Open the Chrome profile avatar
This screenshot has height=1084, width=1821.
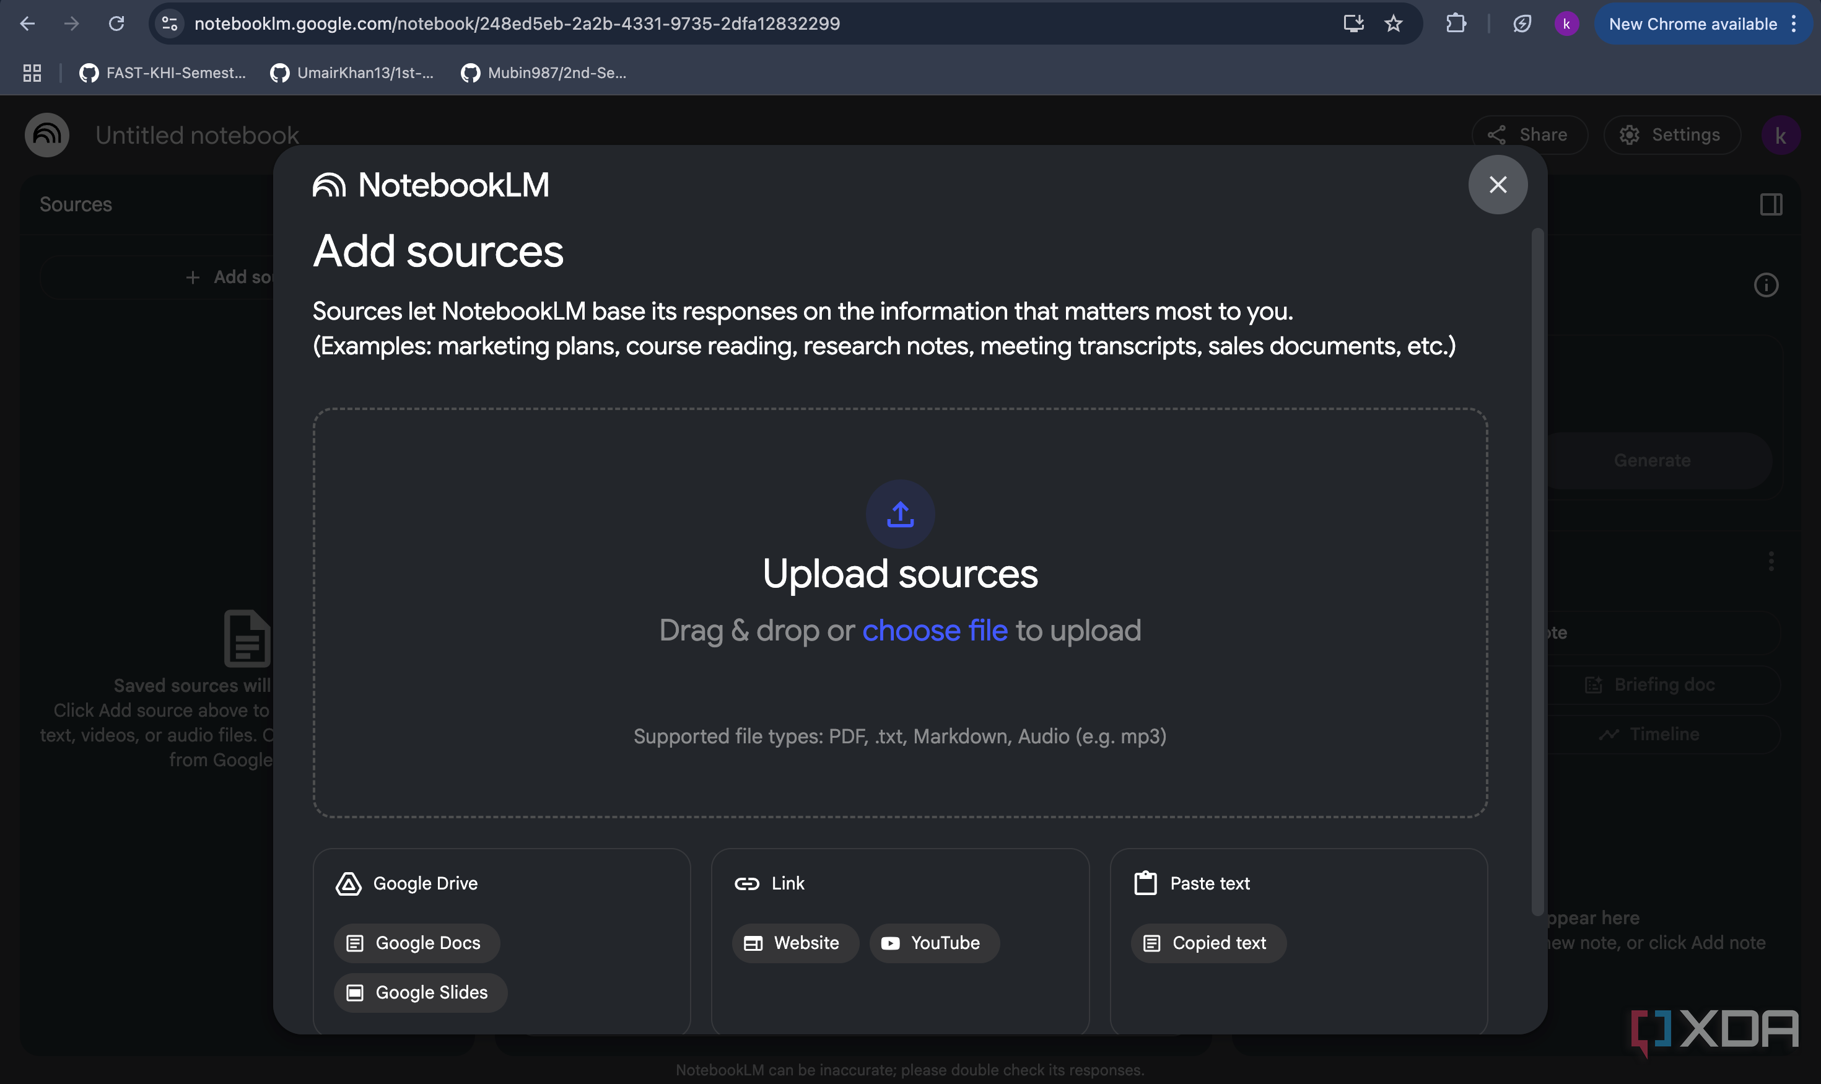point(1566,24)
